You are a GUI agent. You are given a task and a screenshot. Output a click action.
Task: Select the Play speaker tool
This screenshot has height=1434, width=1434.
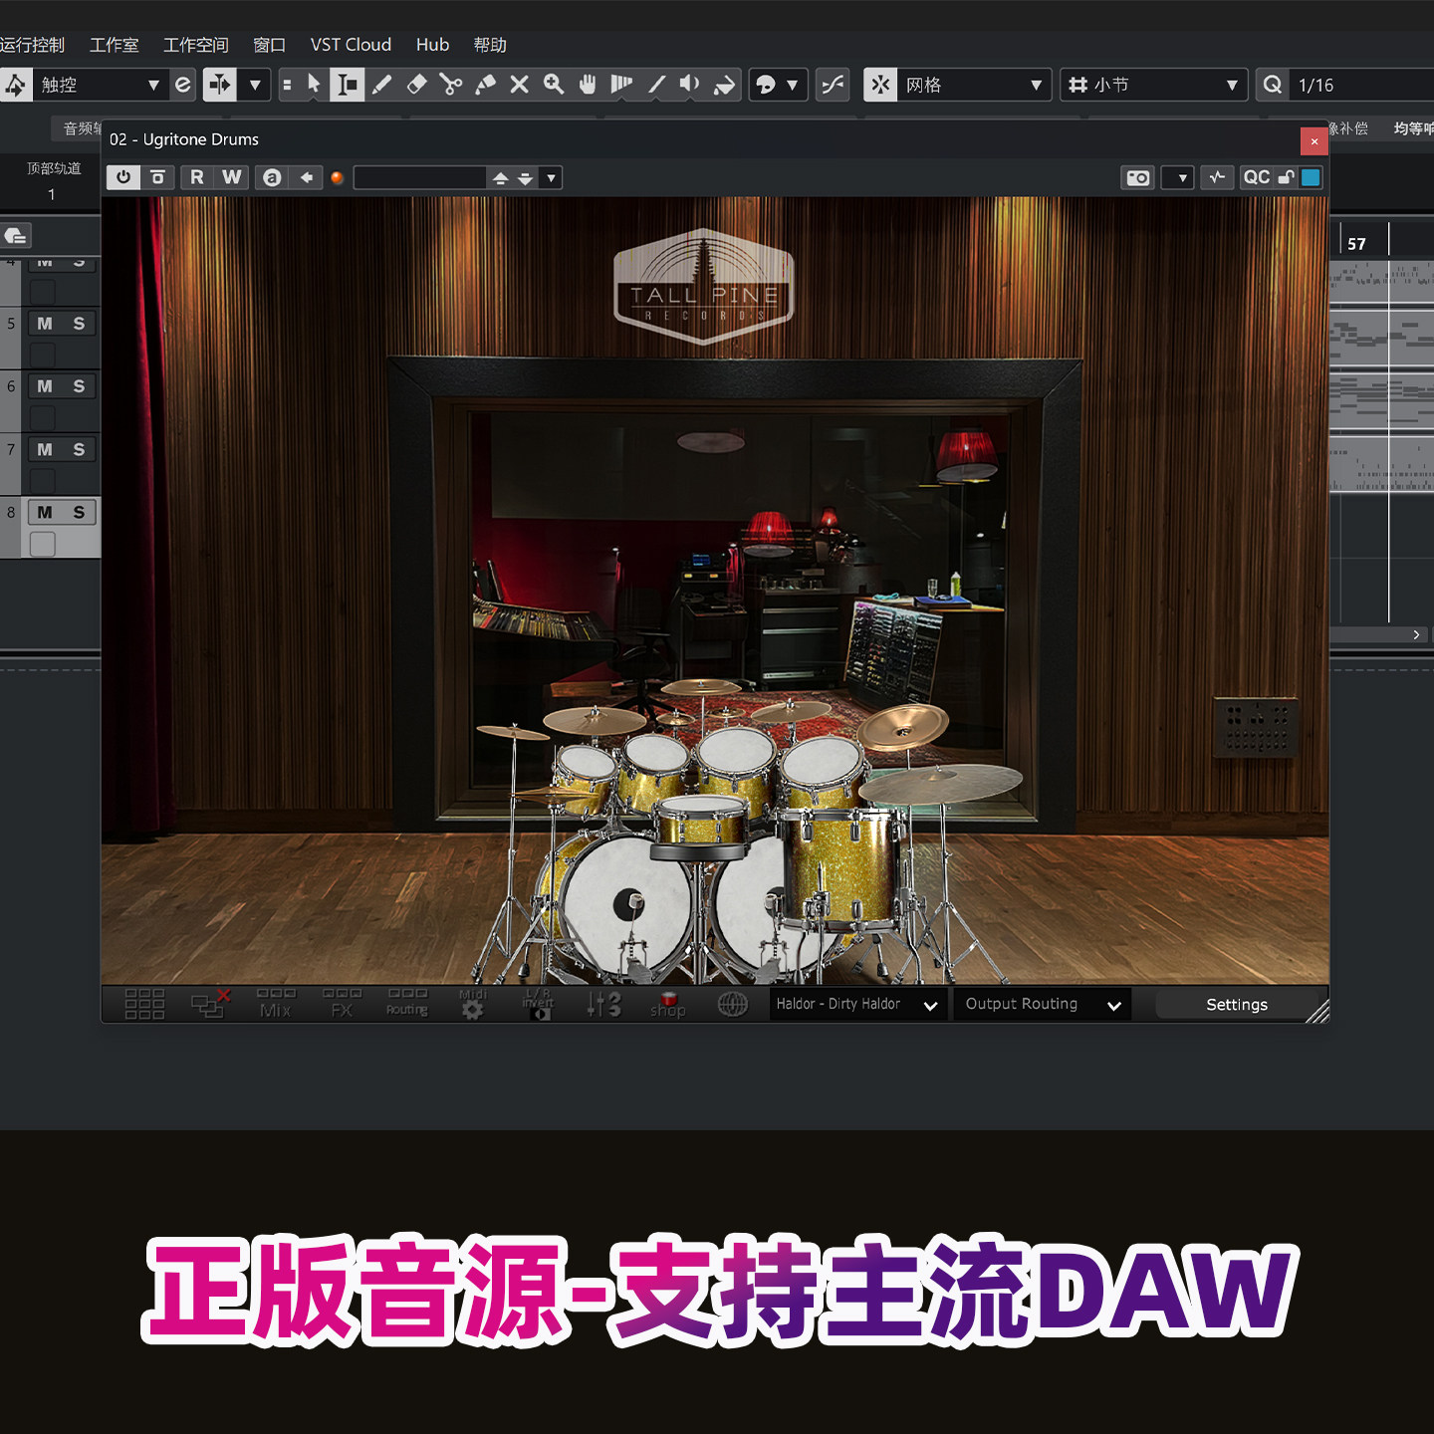coord(690,85)
